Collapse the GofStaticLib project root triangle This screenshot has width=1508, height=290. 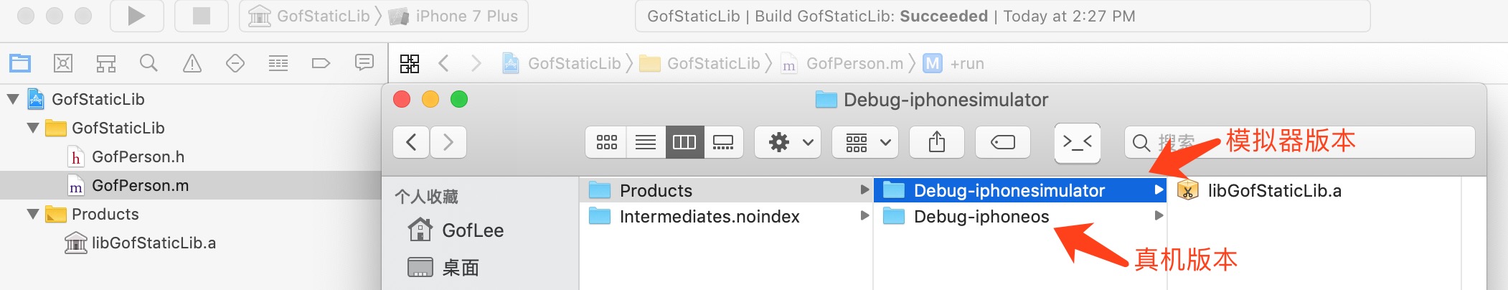coord(13,99)
